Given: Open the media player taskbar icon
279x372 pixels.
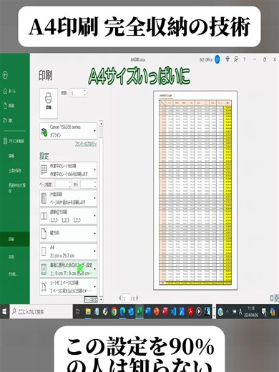Looking at the screenshot, I should [x=199, y=311].
